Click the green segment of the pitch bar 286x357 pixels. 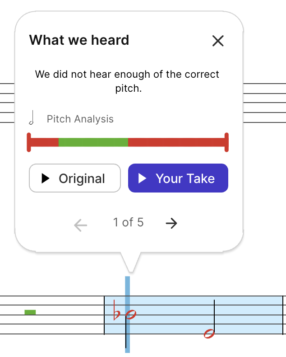tap(93, 142)
